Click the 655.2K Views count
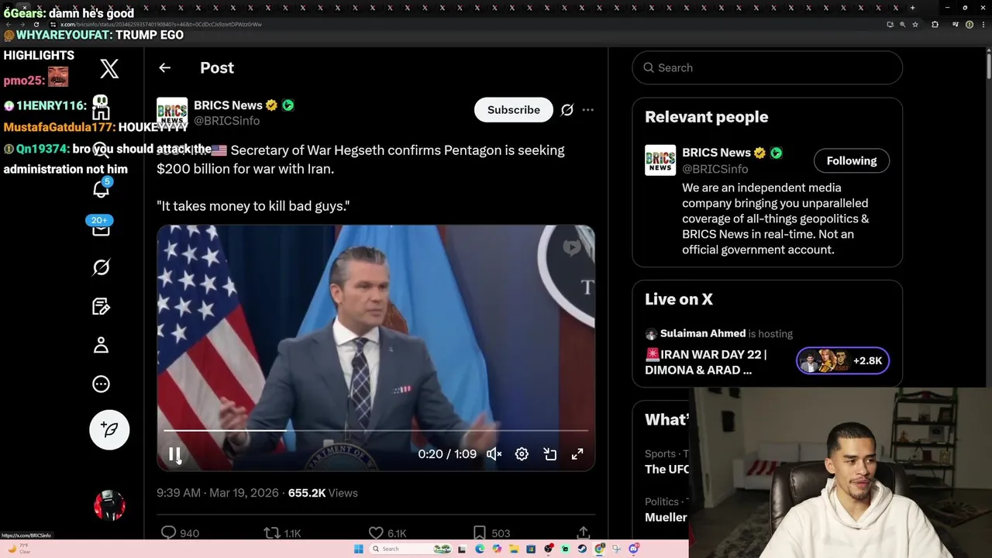Screen dimensions: 992x558 point(322,493)
